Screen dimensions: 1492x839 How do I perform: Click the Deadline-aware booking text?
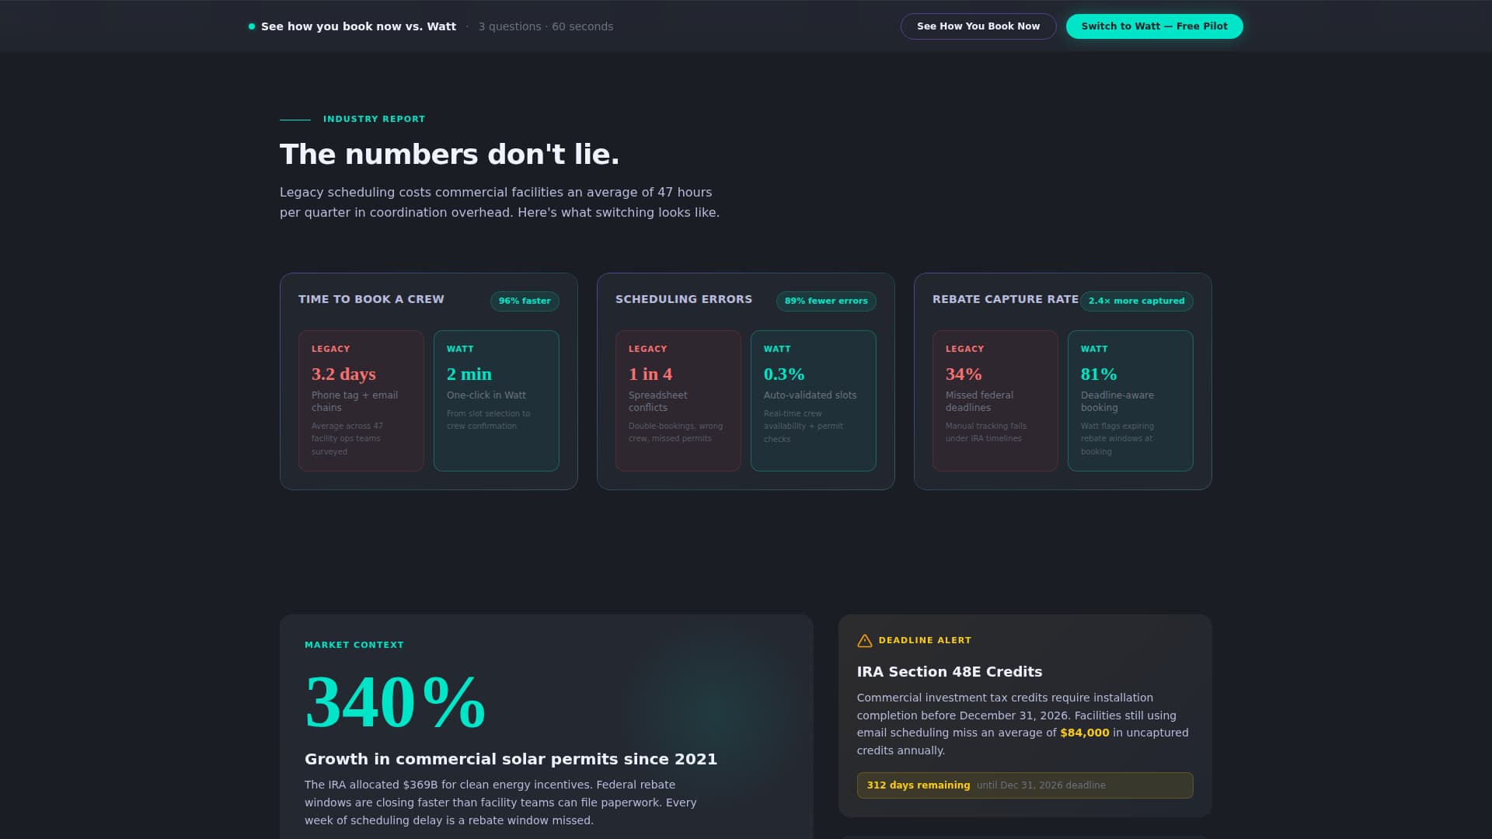pos(1117,402)
